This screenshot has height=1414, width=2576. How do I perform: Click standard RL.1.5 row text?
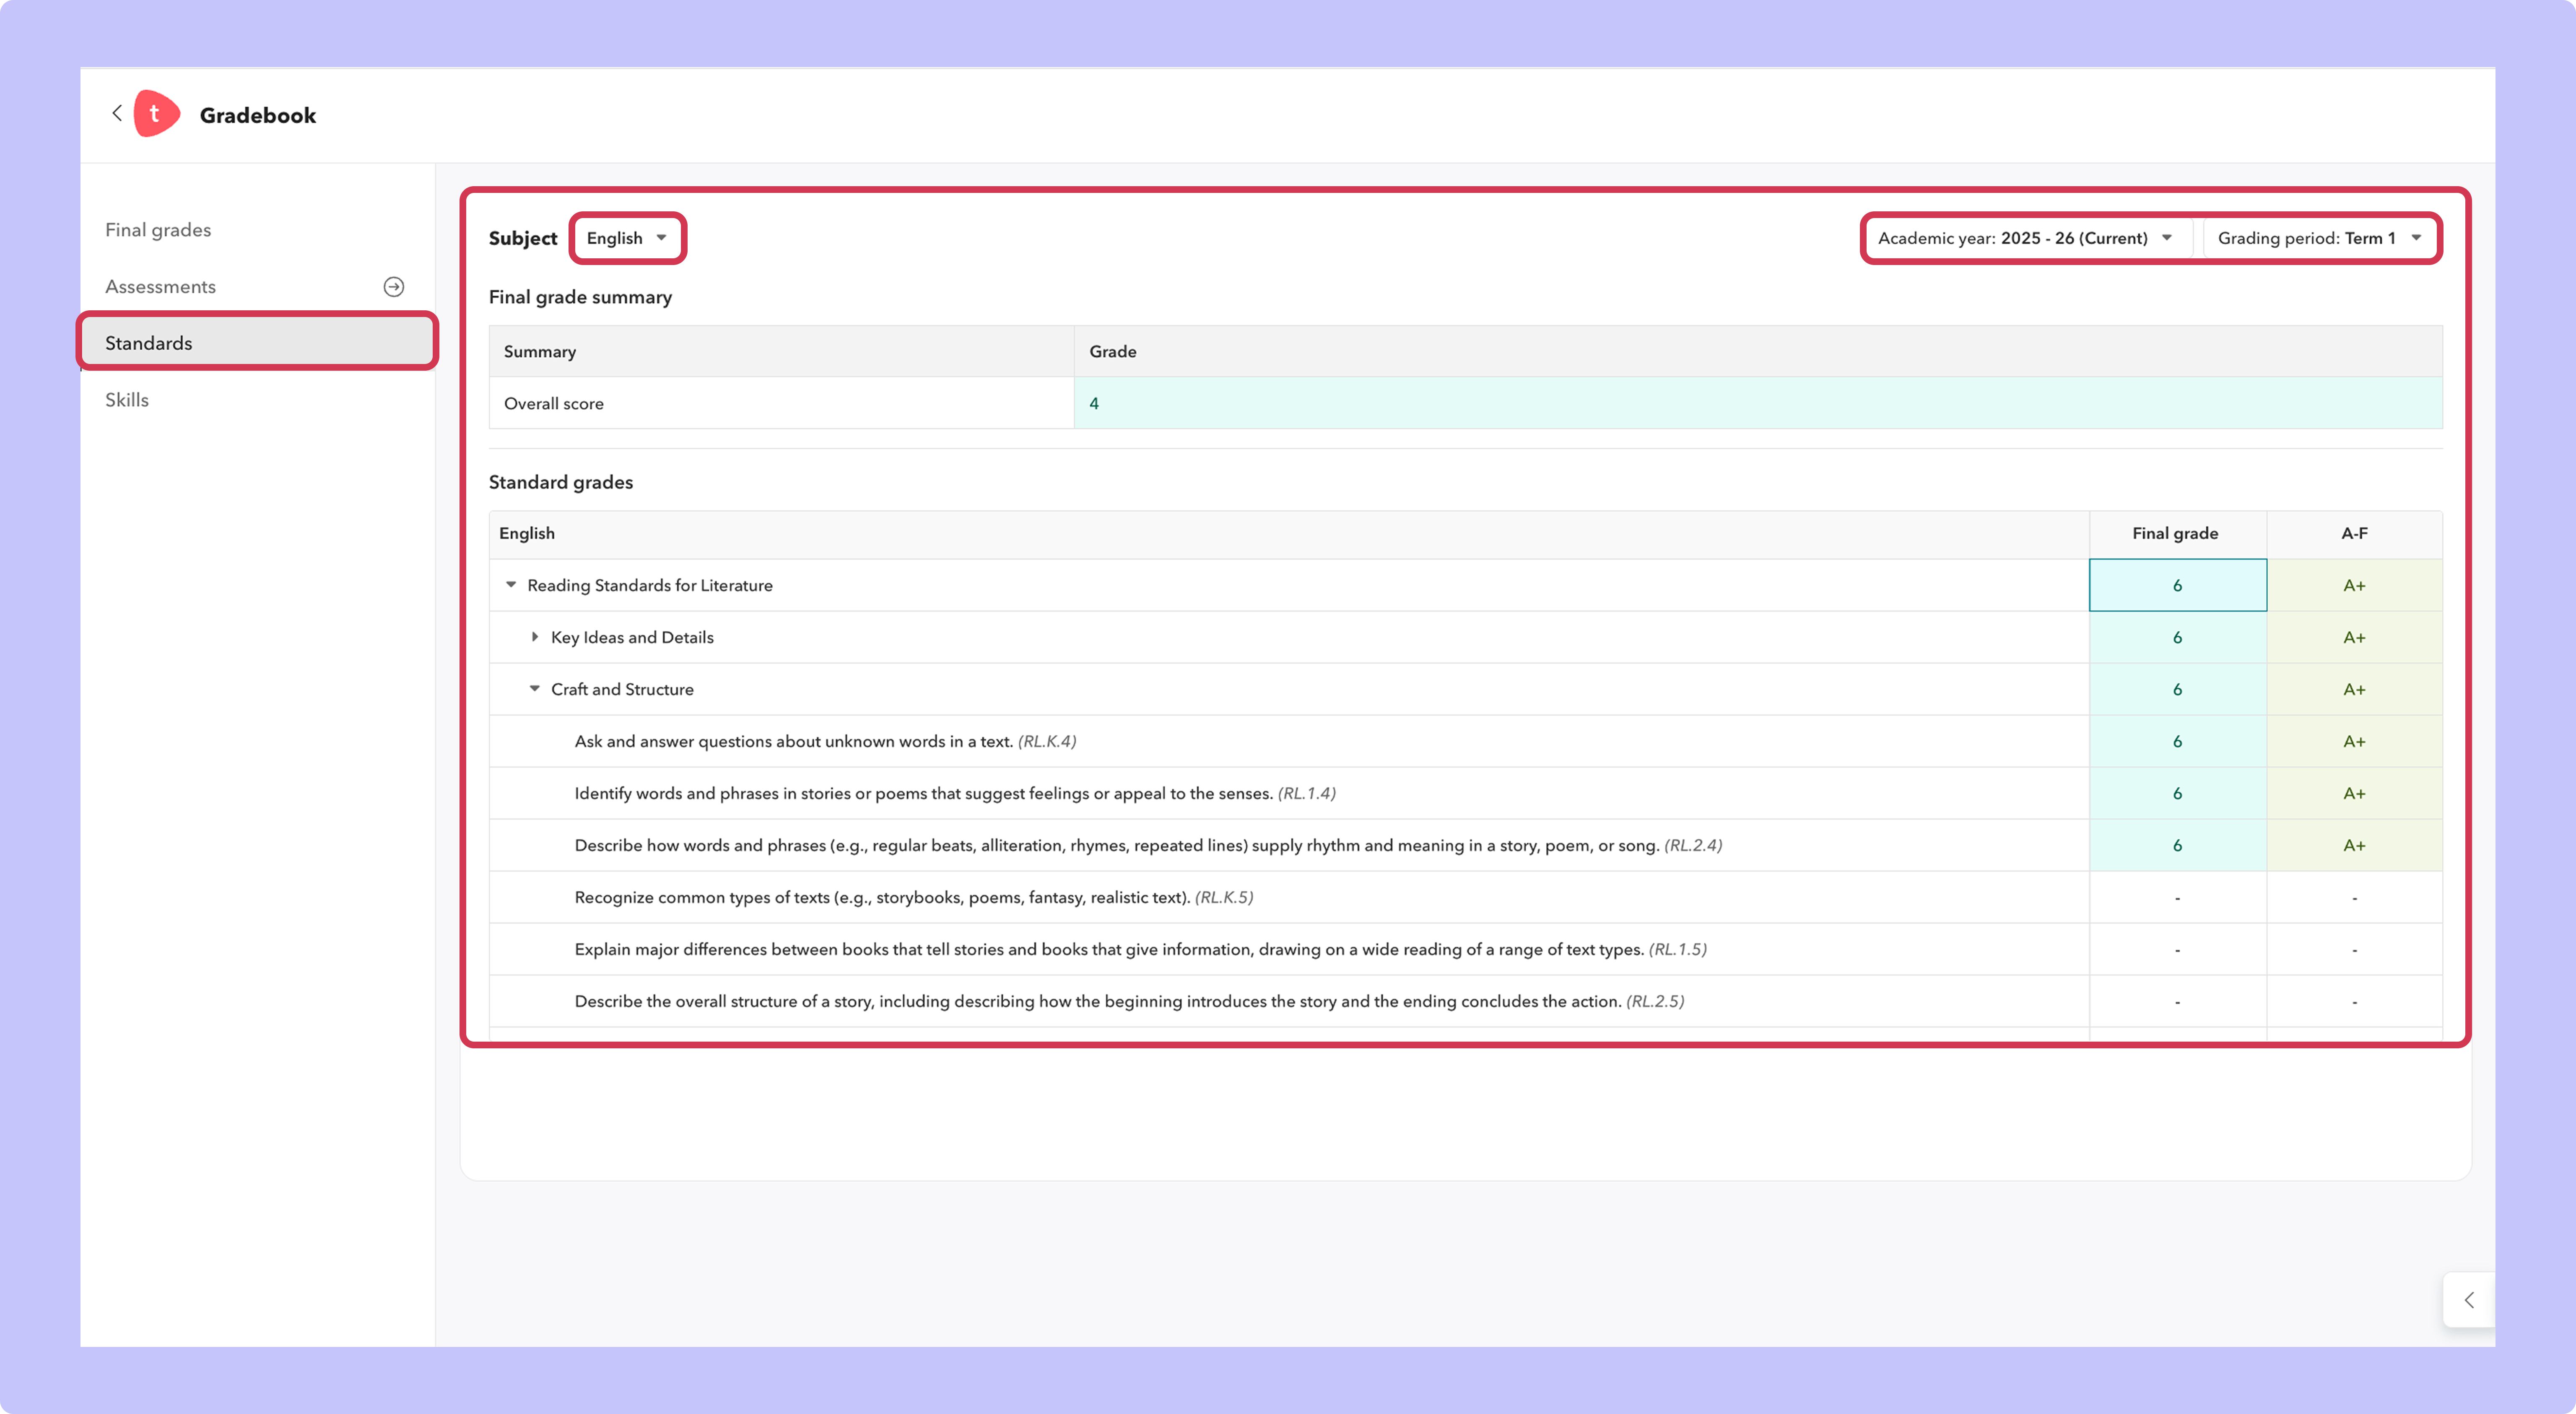(x=1141, y=949)
